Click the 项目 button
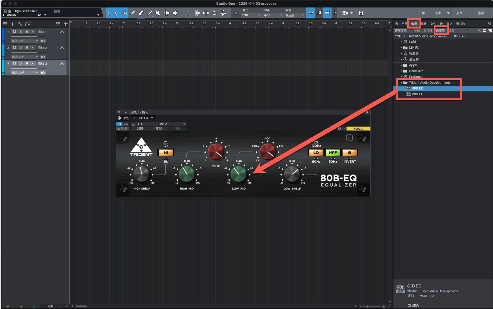493x309 pixels. point(459,13)
